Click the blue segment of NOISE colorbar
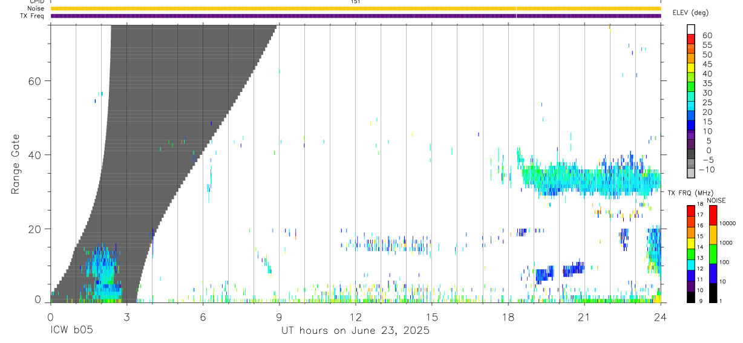The height and width of the screenshot is (343, 743). click(x=713, y=273)
